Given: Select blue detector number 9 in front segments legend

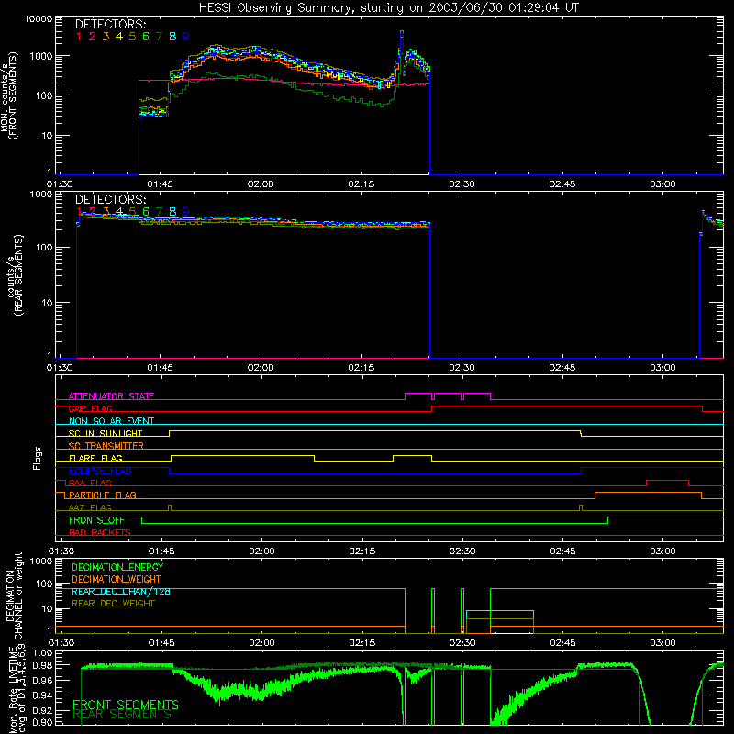Looking at the screenshot, I should tap(186, 37).
